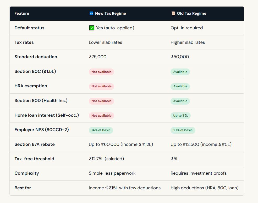Click the Up to ₹2L badge
The width and height of the screenshot is (258, 203).
point(180,116)
